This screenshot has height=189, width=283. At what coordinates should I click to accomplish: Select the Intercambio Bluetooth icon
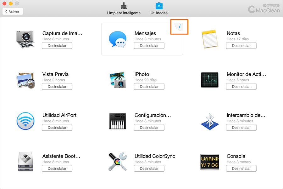[x=209, y=121]
